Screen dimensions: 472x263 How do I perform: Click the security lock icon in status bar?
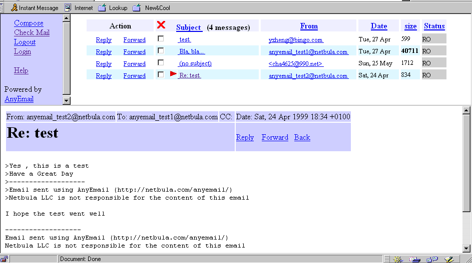4,259
